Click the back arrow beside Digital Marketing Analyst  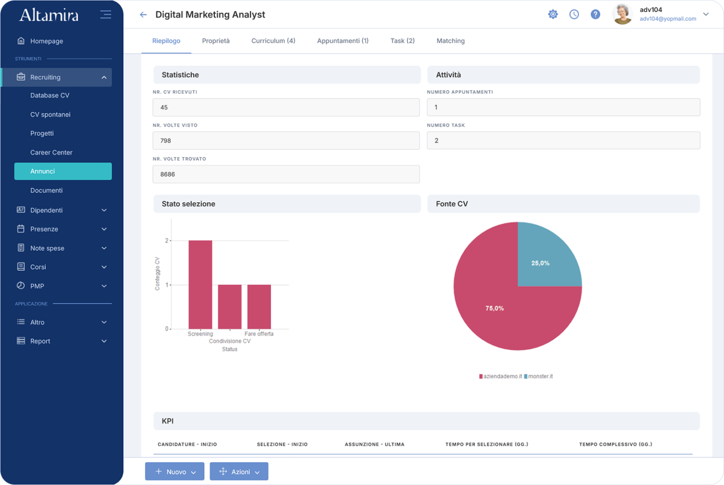click(x=143, y=15)
